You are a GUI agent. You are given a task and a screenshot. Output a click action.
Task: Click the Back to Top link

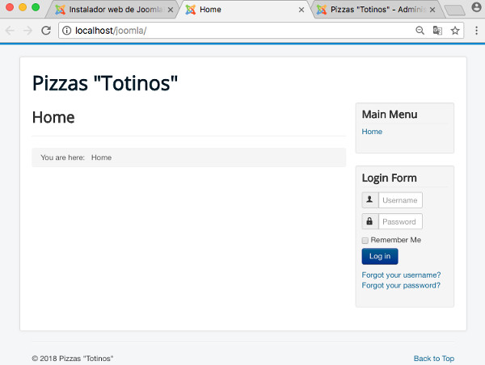pos(433,359)
